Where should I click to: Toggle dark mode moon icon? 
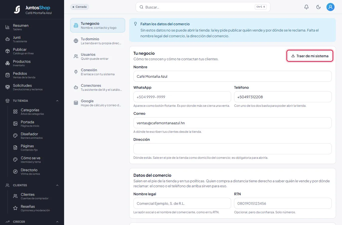(318, 7)
